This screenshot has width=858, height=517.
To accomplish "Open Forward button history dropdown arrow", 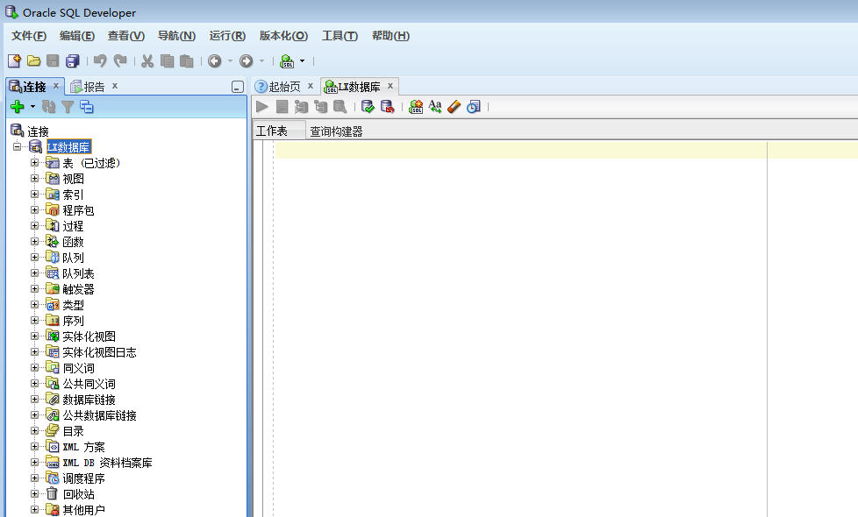I will [x=261, y=60].
